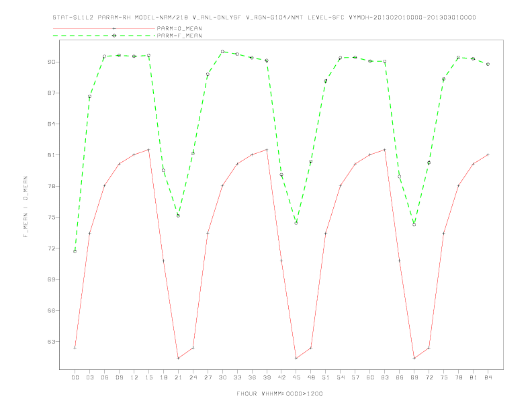Click y-axis tick label 84
The image size is (532, 411).
52,124
